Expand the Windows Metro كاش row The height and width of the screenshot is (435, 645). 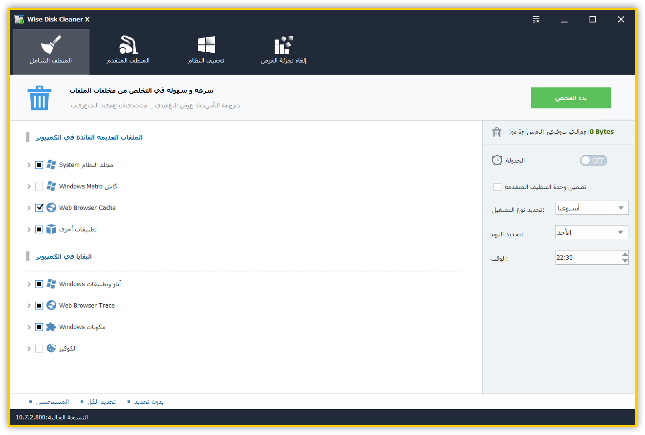29,186
